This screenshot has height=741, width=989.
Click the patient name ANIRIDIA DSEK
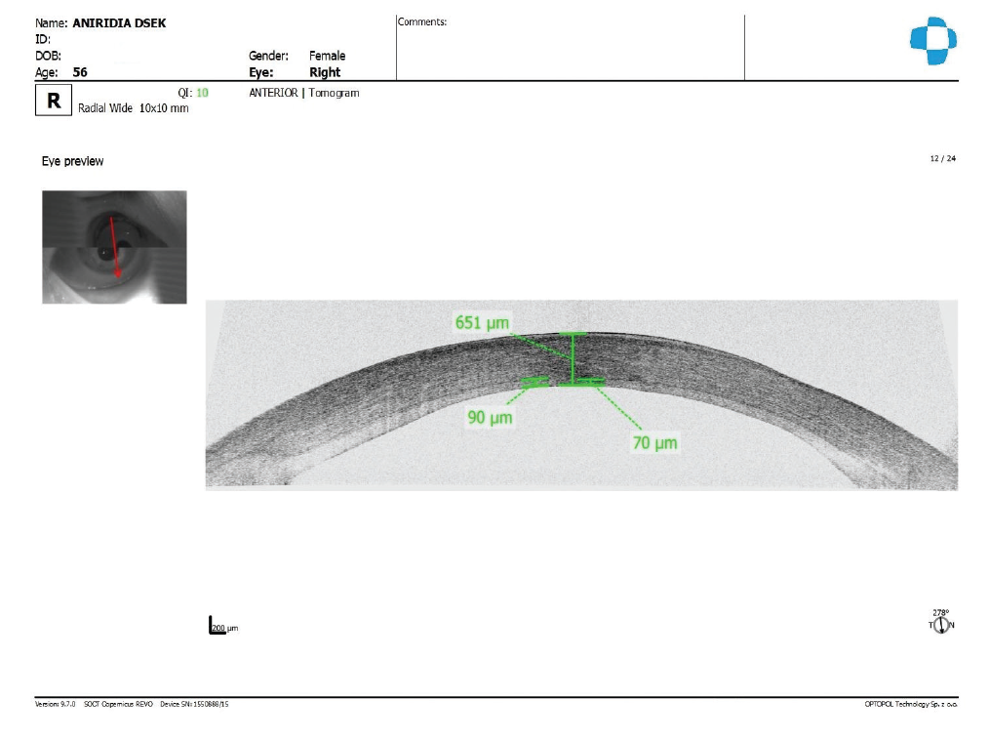coord(119,22)
